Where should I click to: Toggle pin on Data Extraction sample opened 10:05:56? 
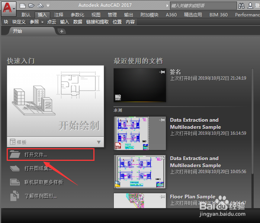[x=163, y=159]
